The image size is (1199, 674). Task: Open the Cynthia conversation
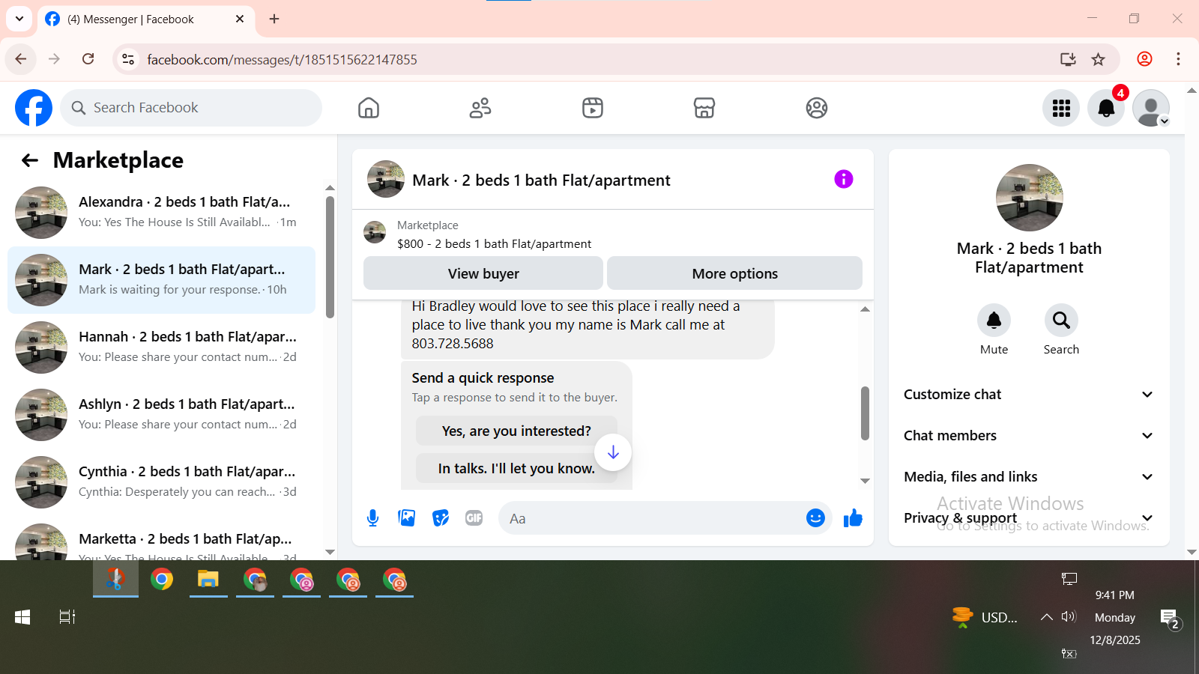(x=161, y=482)
